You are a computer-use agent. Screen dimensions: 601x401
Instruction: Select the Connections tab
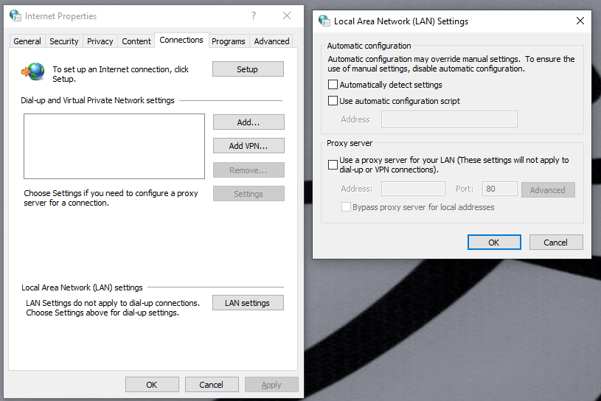point(181,40)
